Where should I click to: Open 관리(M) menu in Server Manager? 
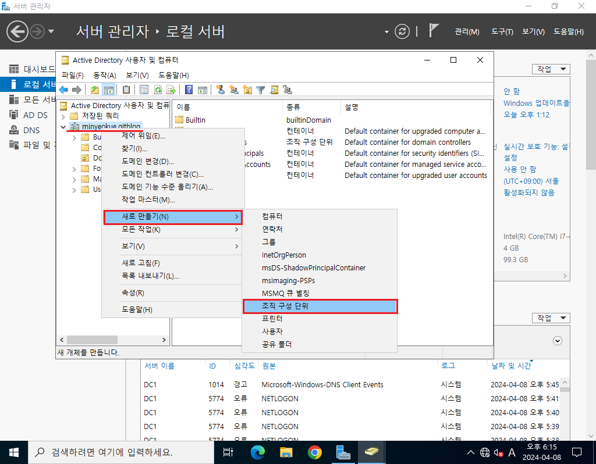(467, 32)
